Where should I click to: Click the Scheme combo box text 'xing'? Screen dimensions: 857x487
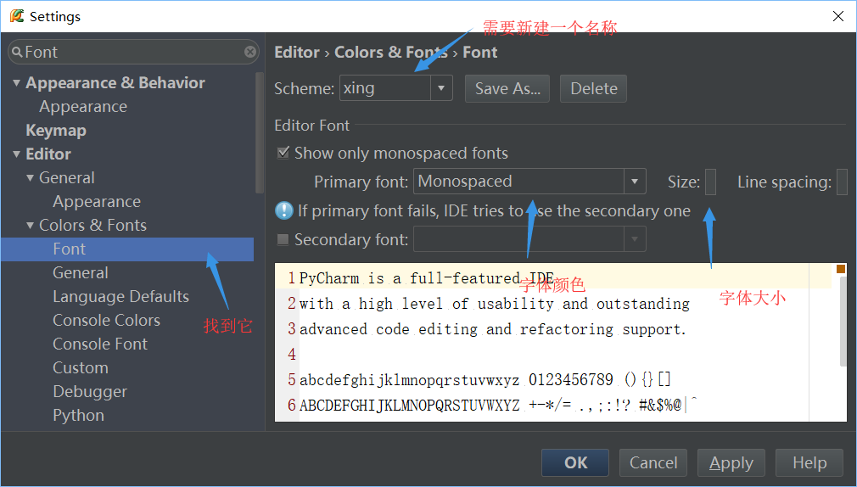359,88
